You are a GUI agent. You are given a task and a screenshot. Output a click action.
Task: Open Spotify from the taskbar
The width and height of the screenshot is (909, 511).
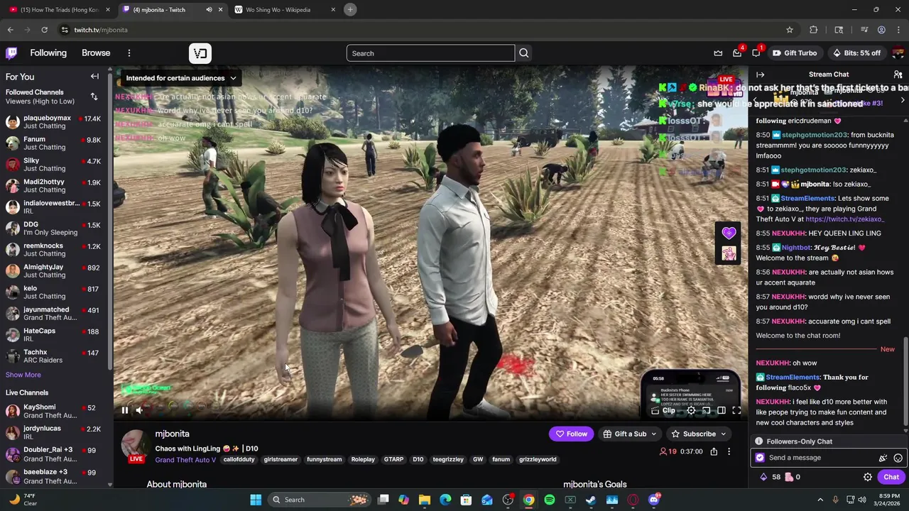coord(550,500)
